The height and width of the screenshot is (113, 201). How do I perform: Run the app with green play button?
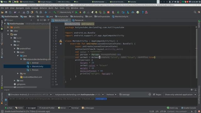(76, 12)
